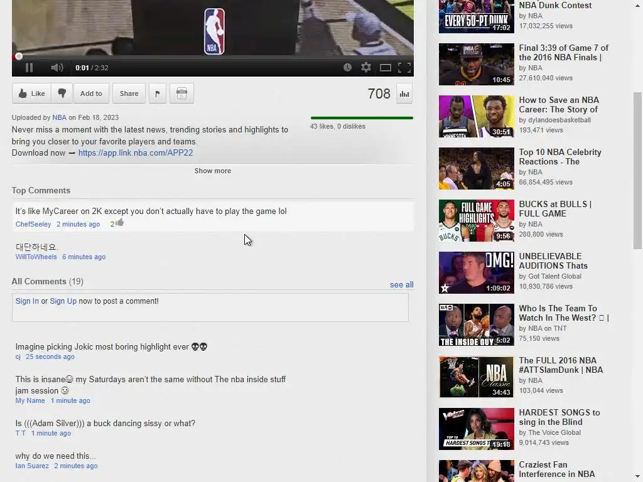
Task: Click '43 likes, 0 dislikes' text
Action: [337, 126]
